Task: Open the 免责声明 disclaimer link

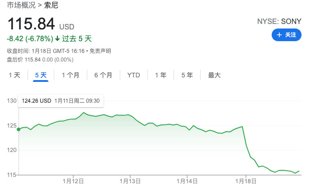Action: tap(100, 51)
